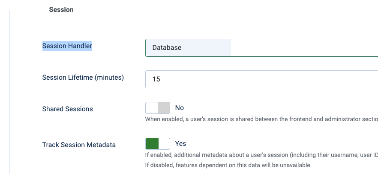The image size is (378, 174).
Task: Click the grey knob of Shared Sessions switch
Action: pyautogui.click(x=164, y=108)
